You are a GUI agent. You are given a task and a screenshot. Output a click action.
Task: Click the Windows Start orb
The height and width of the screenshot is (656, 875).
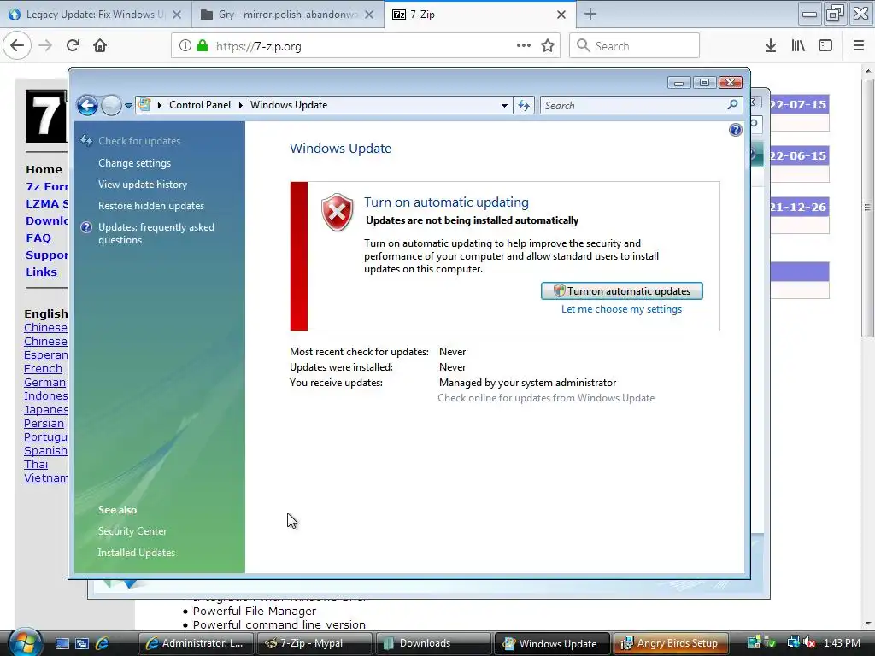point(25,642)
